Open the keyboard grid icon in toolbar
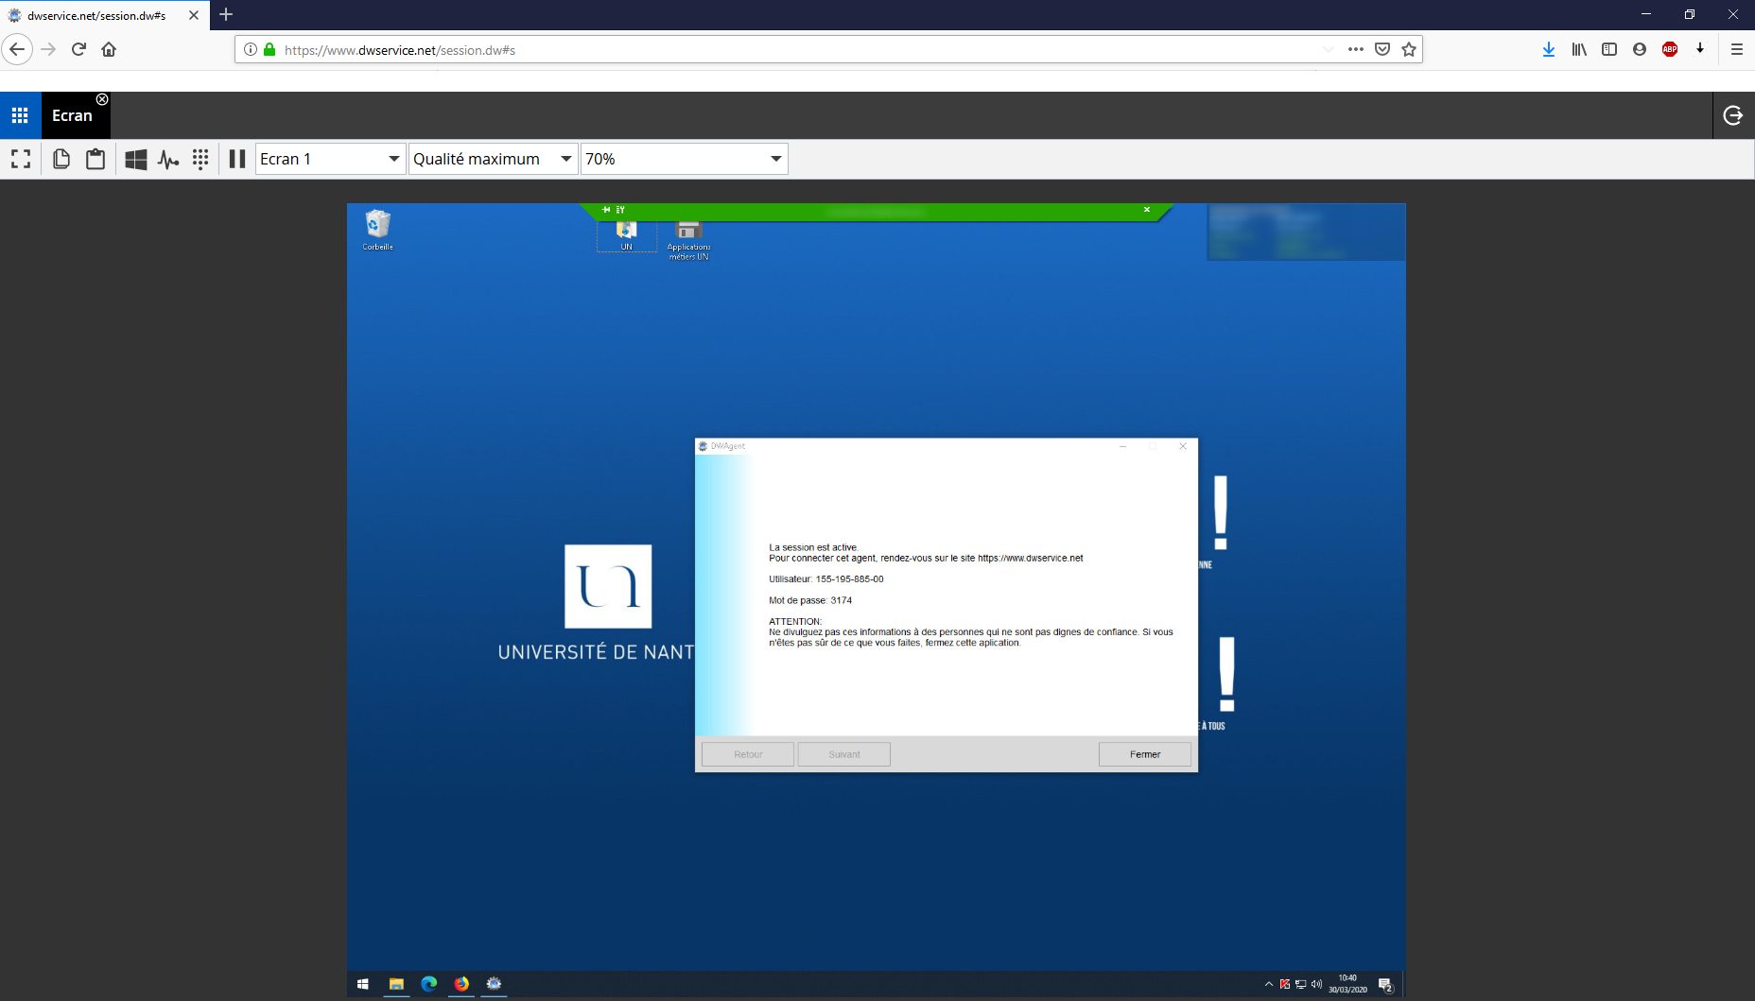 click(x=200, y=159)
